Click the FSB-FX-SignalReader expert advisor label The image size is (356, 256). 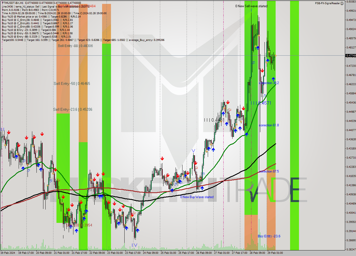click(x=328, y=3)
